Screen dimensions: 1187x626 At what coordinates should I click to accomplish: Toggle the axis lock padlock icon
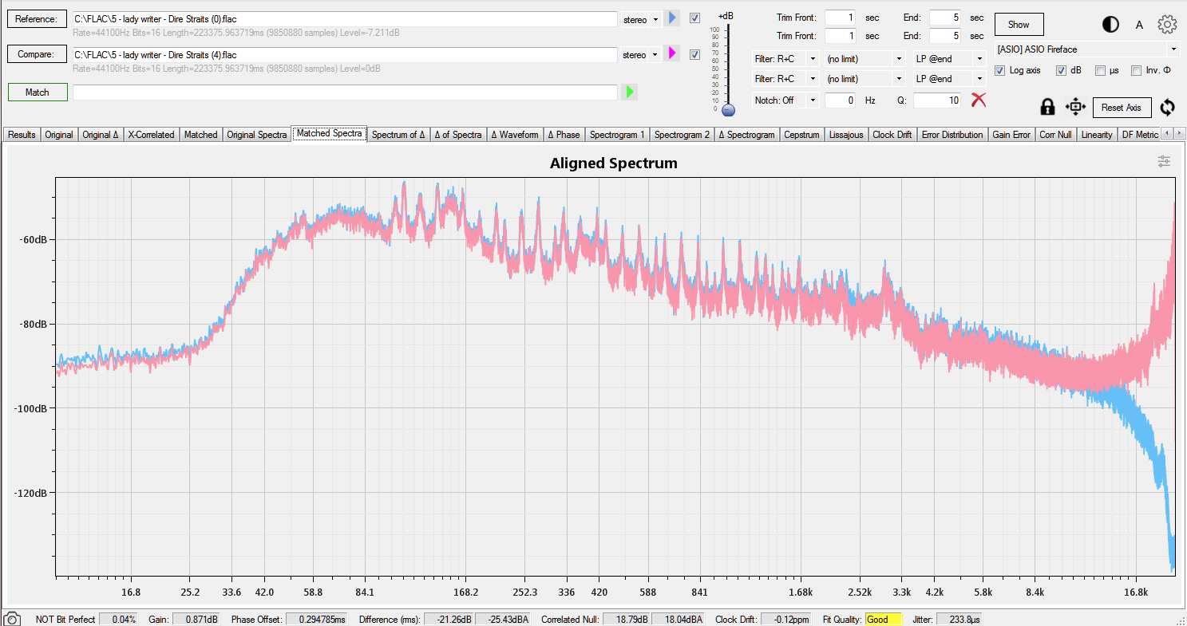pos(1047,107)
